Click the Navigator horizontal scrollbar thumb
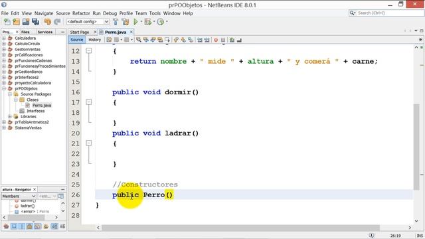425x239 pixels. tap(27, 217)
